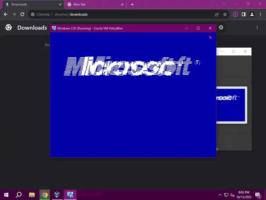Open the notification center icon

click(x=258, y=195)
